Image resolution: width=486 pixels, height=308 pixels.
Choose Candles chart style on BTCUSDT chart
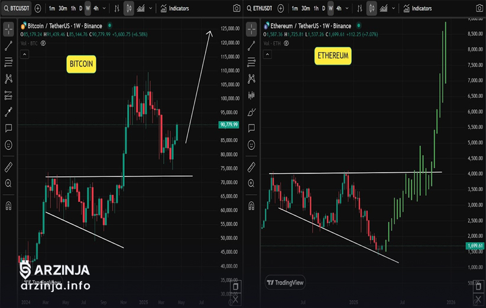129,8
